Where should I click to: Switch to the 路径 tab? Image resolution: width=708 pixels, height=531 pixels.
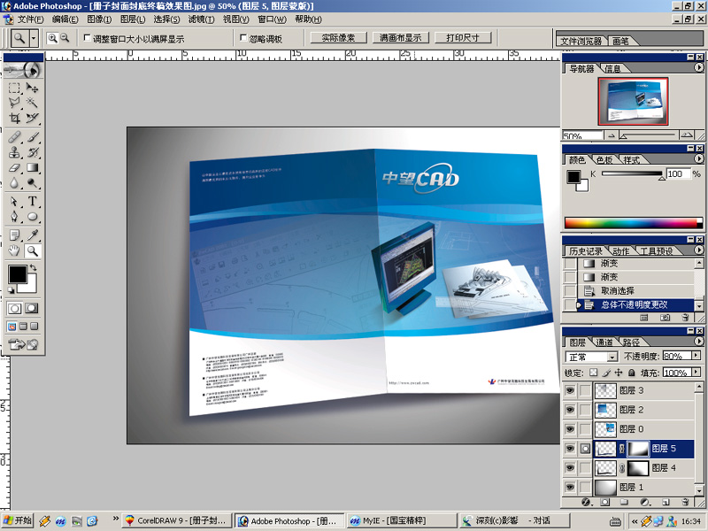coord(631,342)
